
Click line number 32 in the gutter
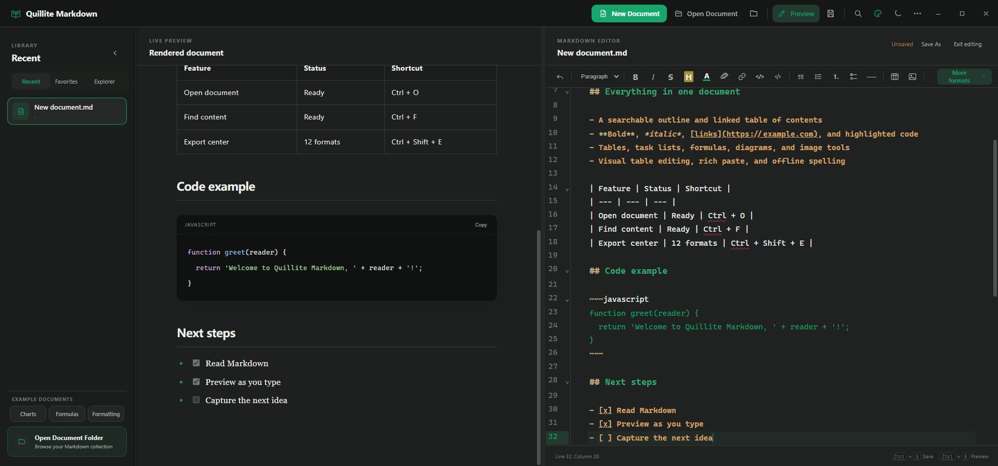(x=553, y=437)
